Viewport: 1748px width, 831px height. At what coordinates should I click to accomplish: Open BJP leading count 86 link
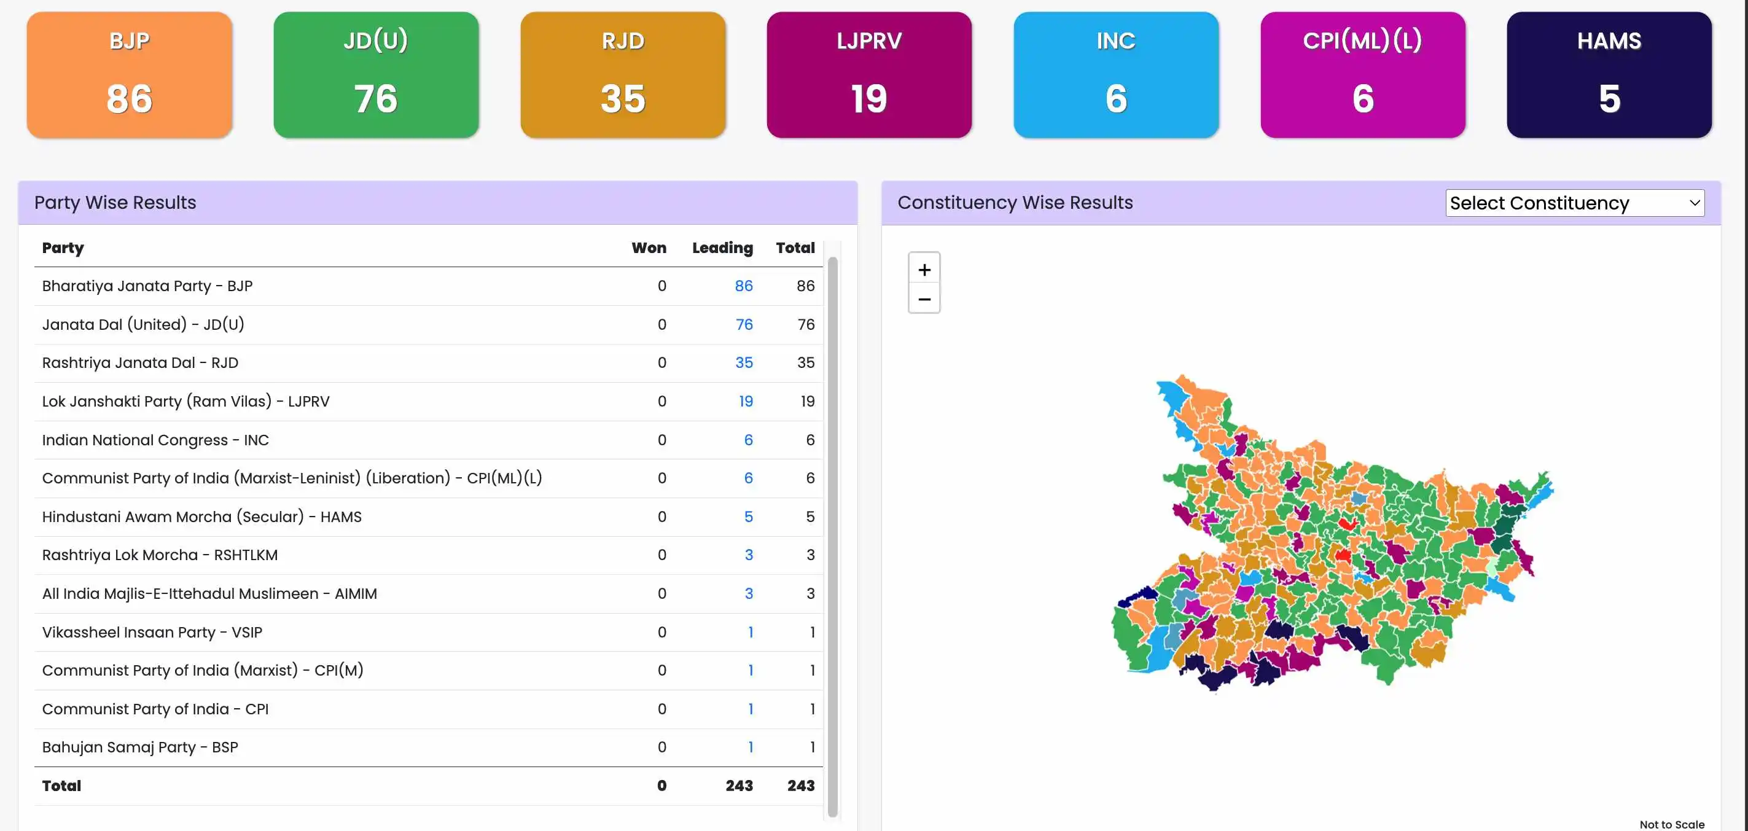743,286
